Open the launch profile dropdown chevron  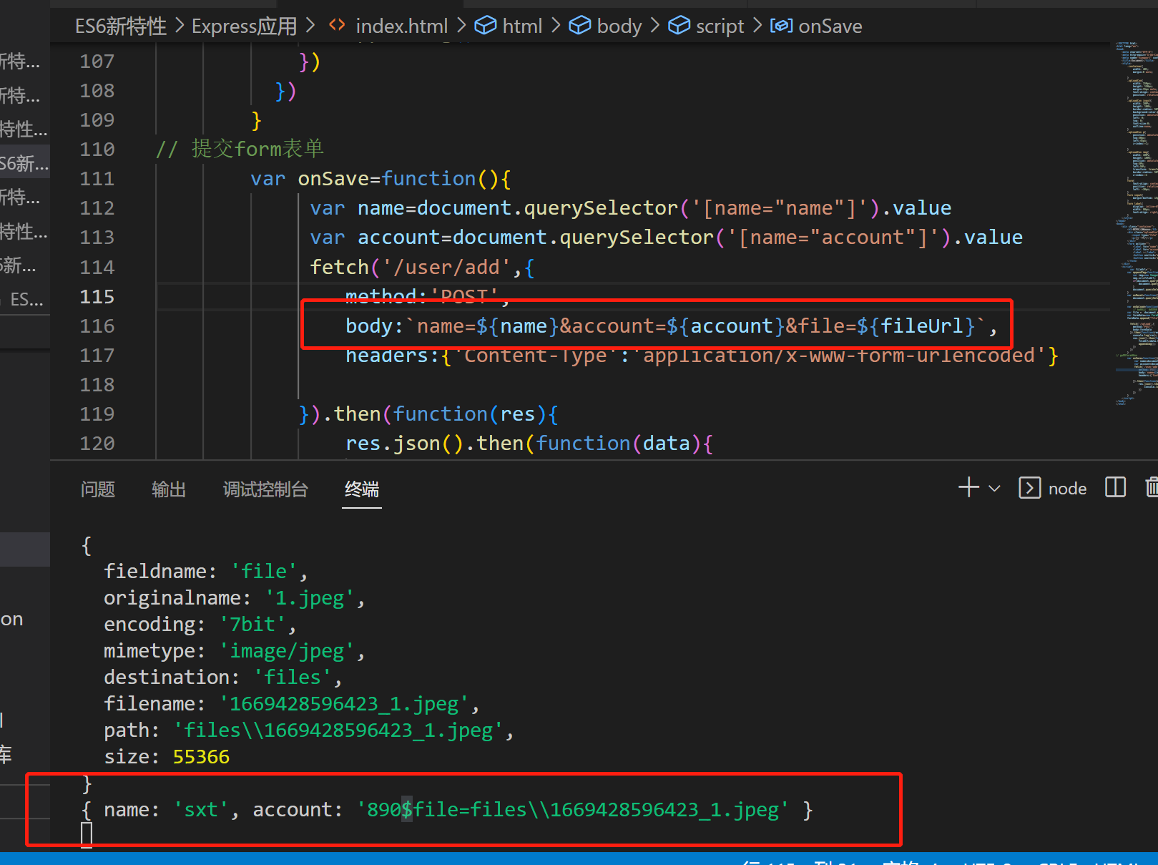994,489
